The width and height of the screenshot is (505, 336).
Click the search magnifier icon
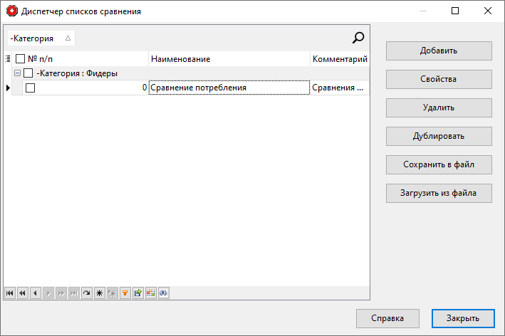[x=359, y=38]
